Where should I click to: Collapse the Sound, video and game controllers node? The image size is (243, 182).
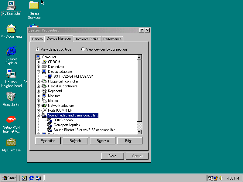coord(39,115)
